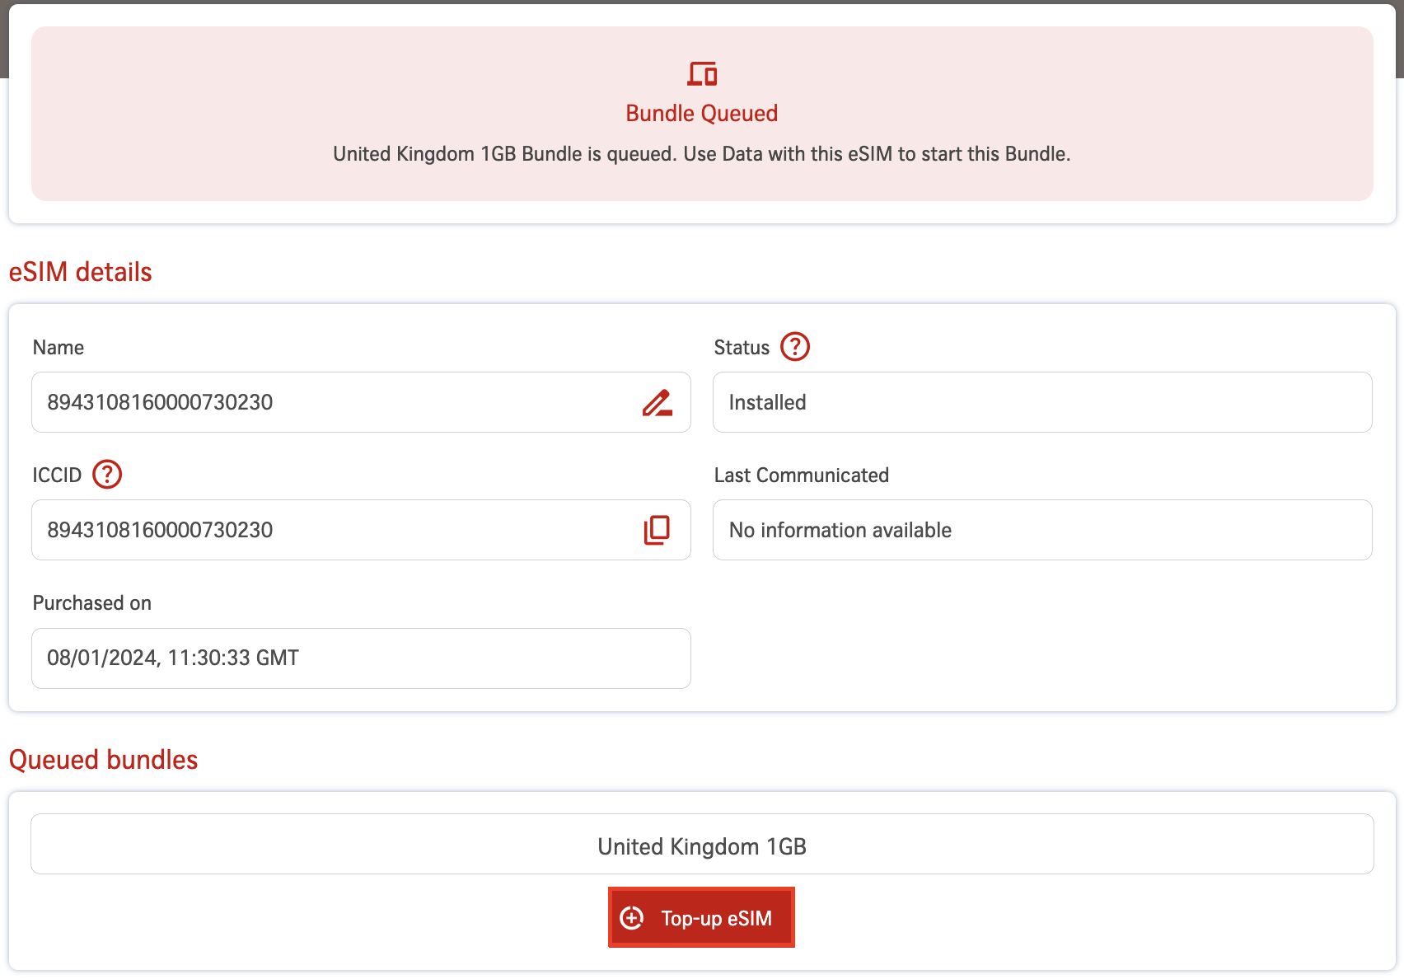Viewport: 1404px width, 979px height.
Task: Copy the ICCID using the copy icon
Action: (x=657, y=530)
